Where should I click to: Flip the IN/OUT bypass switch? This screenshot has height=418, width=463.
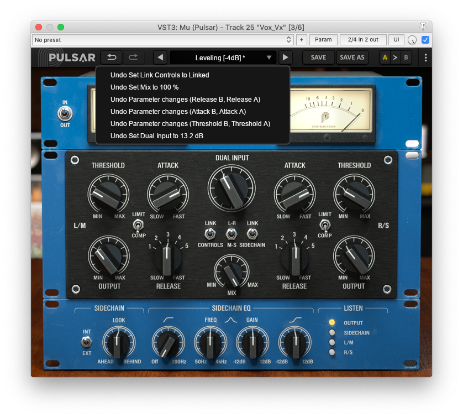[65, 114]
